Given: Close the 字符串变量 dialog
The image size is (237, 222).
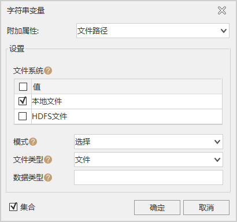Looking at the screenshot, I should pyautogui.click(x=222, y=10).
